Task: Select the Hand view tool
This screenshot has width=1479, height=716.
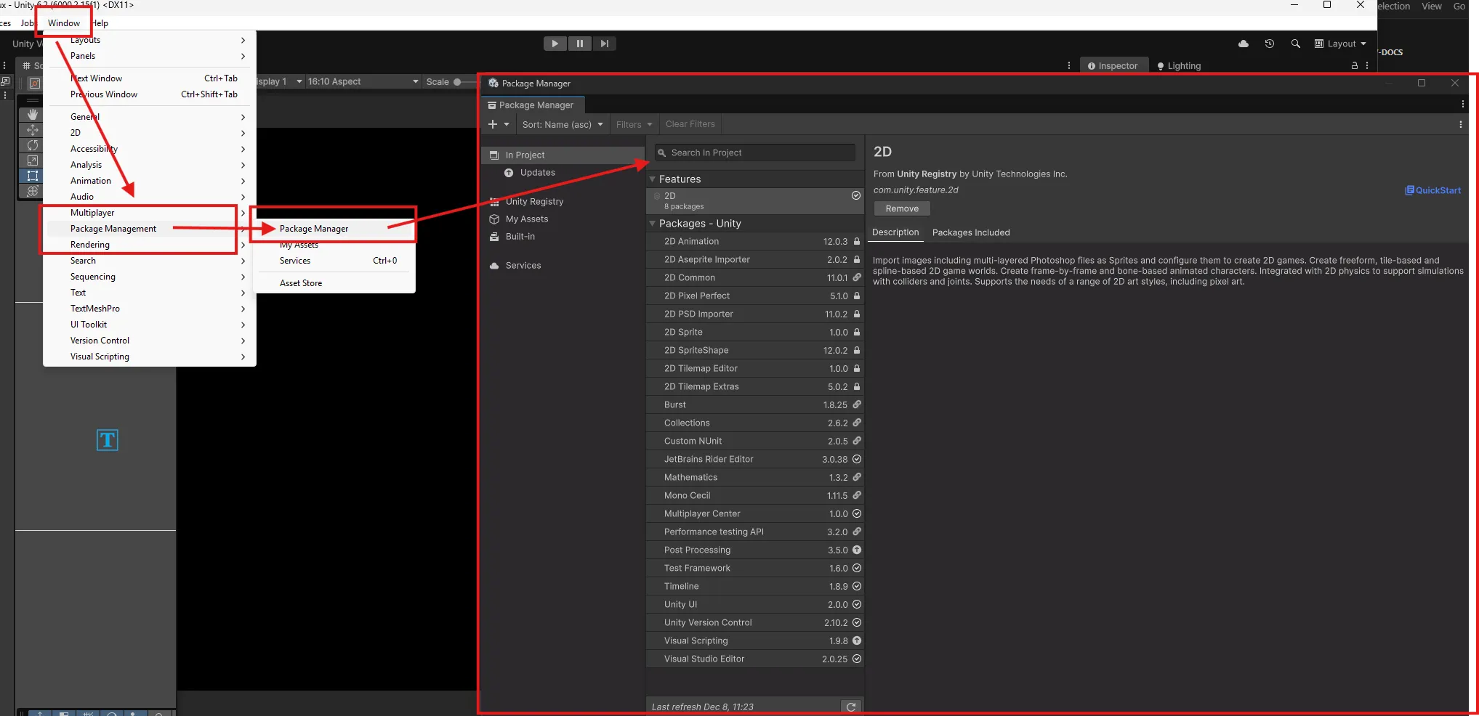Action: pyautogui.click(x=32, y=114)
